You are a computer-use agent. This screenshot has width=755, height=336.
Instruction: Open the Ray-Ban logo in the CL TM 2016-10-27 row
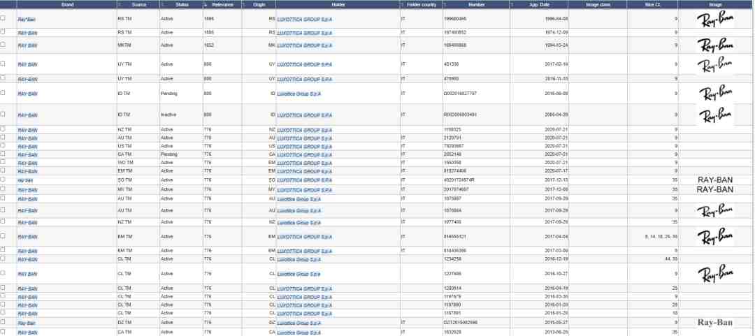click(715, 274)
